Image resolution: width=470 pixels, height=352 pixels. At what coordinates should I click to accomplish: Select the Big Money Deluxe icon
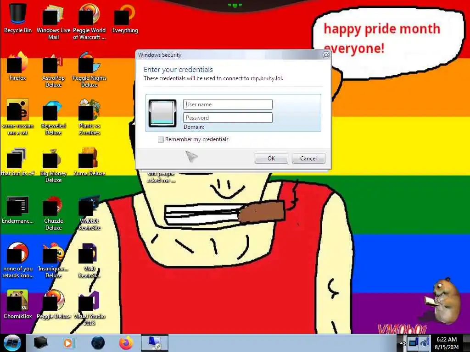click(x=53, y=165)
